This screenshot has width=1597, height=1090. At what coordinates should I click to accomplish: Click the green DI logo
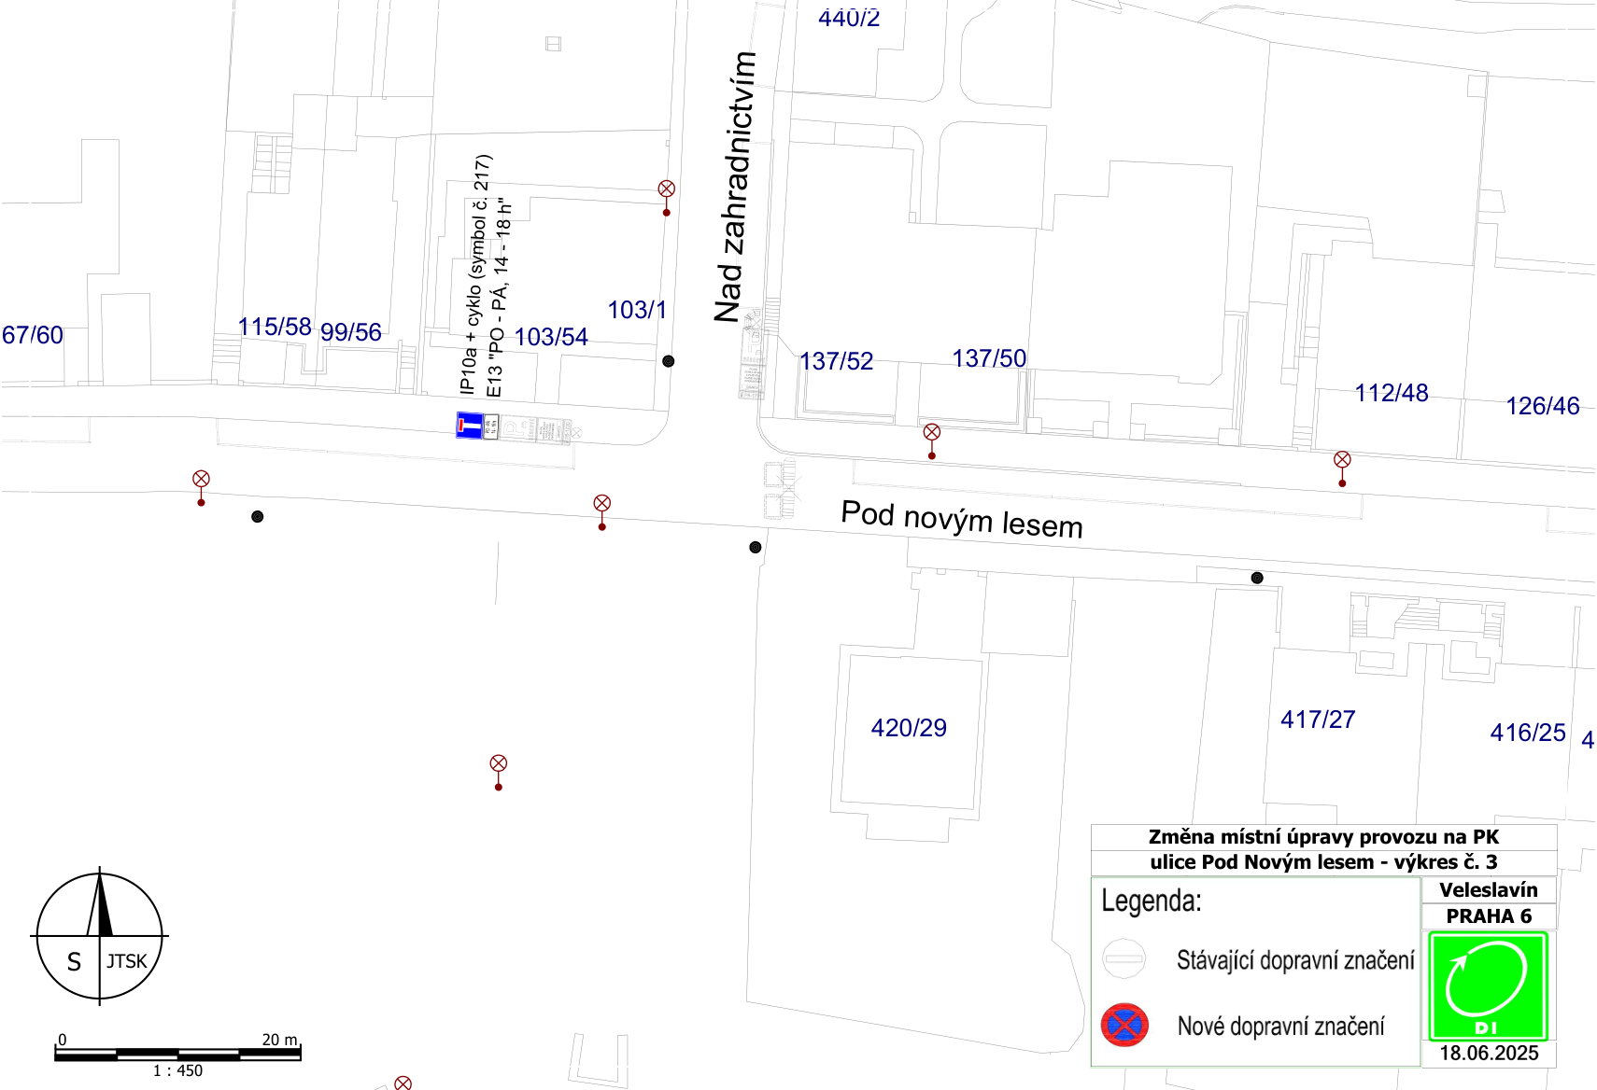point(1488,986)
